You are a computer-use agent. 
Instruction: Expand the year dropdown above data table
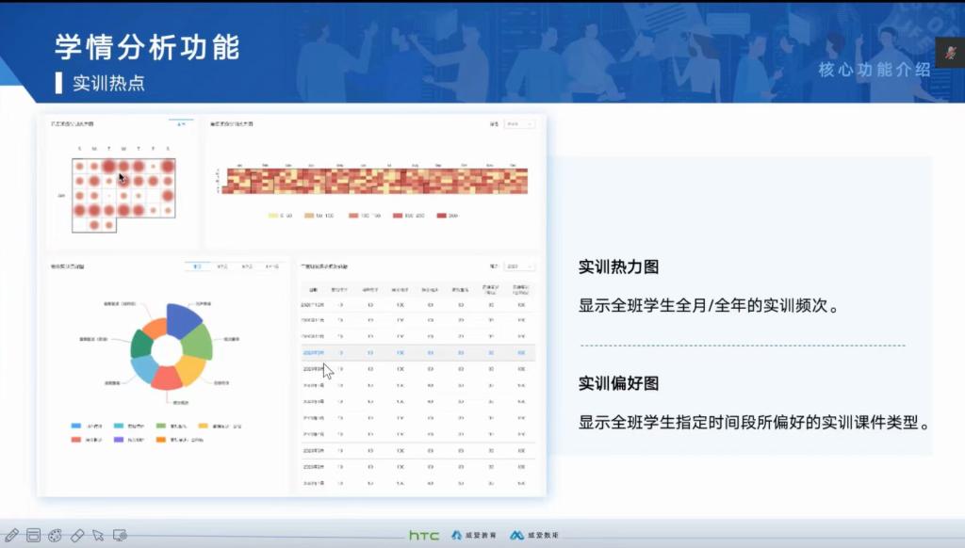point(518,267)
